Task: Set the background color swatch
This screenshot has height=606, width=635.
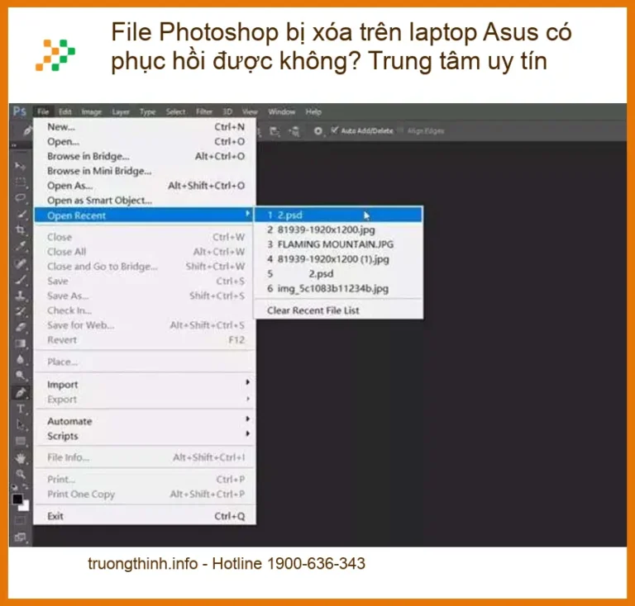Action: click(25, 506)
